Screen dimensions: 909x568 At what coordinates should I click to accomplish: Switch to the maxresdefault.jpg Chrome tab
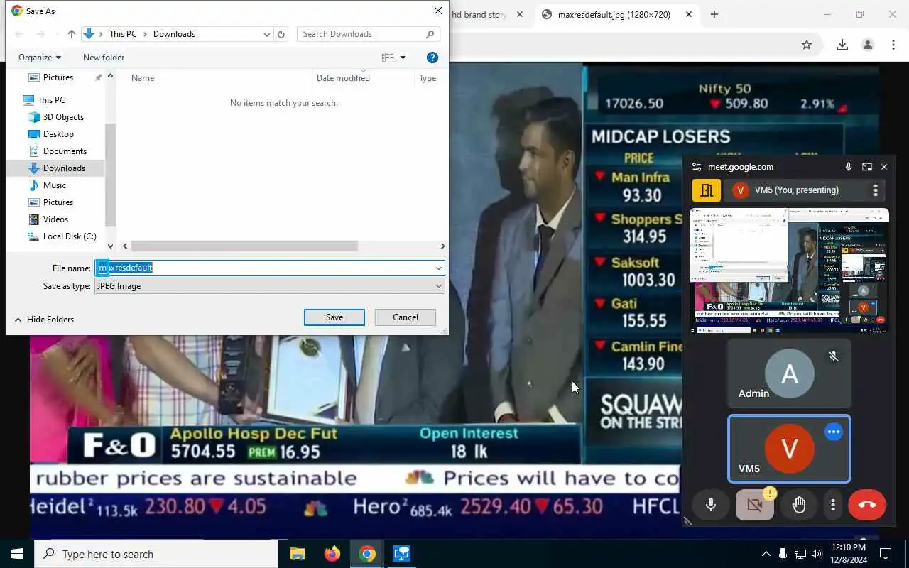click(614, 14)
